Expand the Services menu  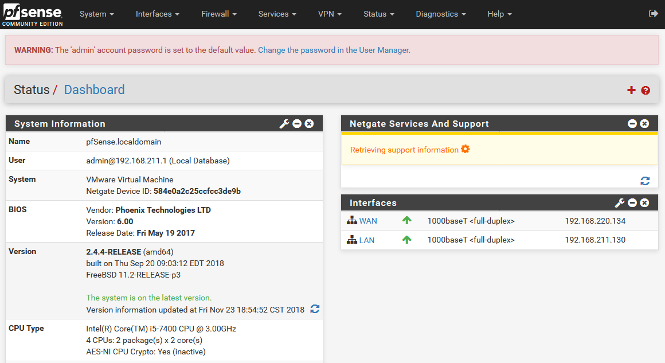click(x=277, y=14)
